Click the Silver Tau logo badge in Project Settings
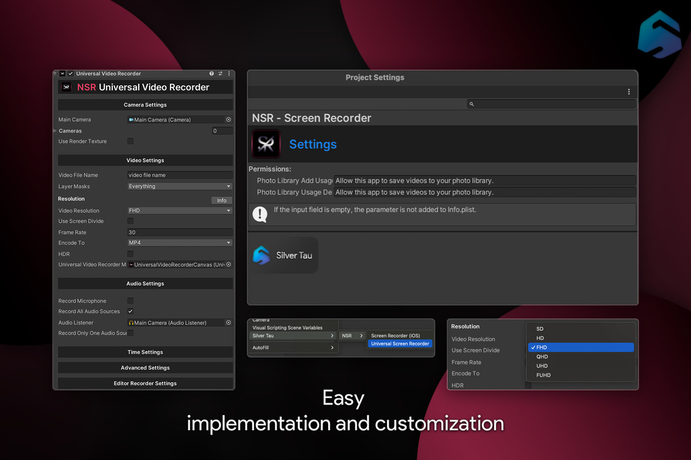Image resolution: width=691 pixels, height=460 pixels. click(x=284, y=255)
